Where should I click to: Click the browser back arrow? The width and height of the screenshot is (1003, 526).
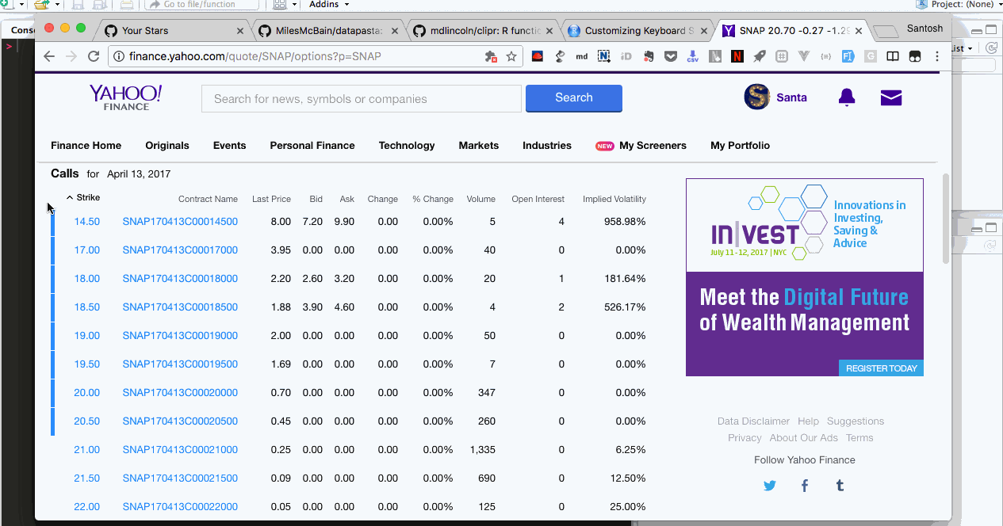pyautogui.click(x=49, y=56)
